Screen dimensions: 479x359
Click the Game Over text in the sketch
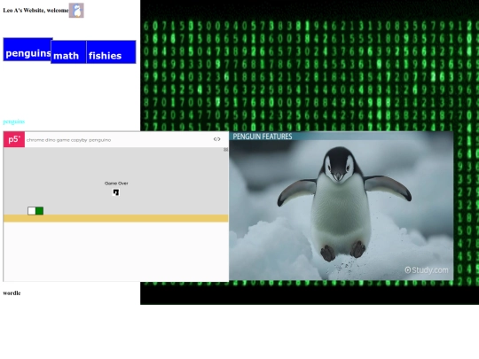coord(116,183)
